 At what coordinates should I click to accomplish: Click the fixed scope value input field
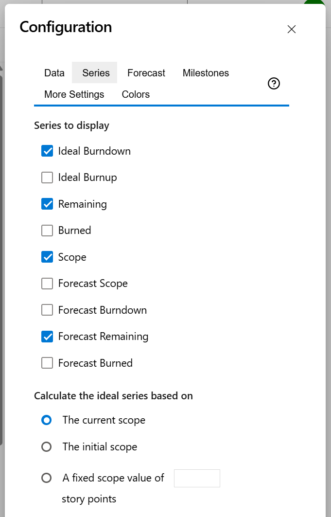197,478
